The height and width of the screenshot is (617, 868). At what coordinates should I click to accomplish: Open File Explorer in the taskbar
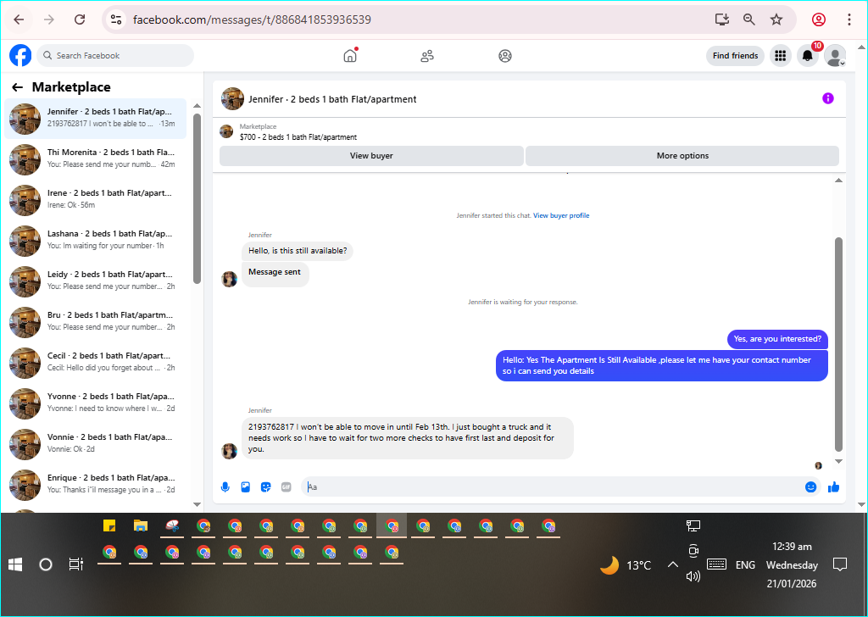141,525
